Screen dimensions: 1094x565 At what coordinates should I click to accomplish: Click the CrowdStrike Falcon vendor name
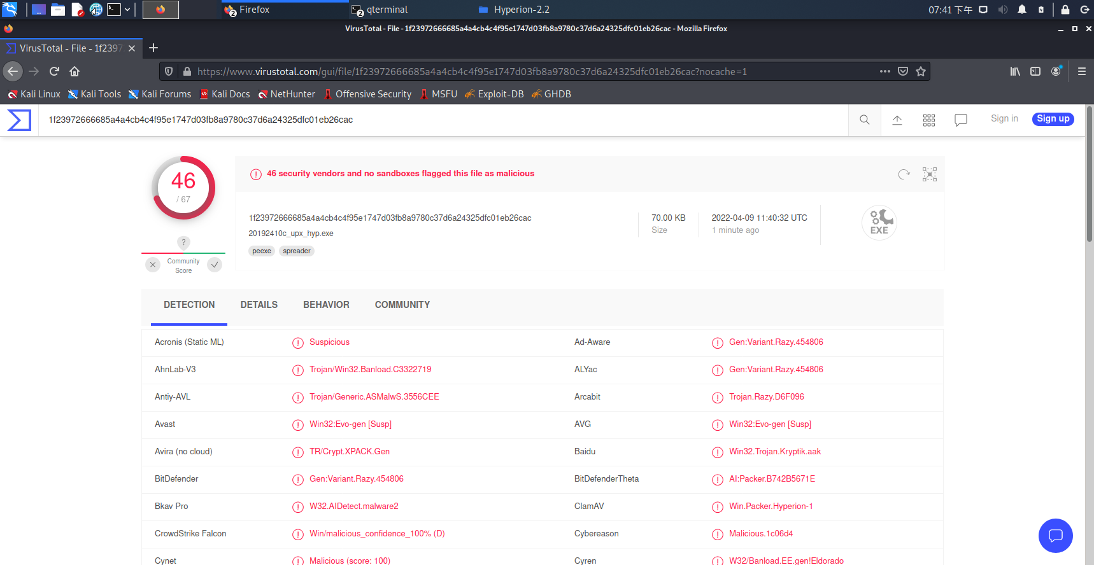point(190,534)
